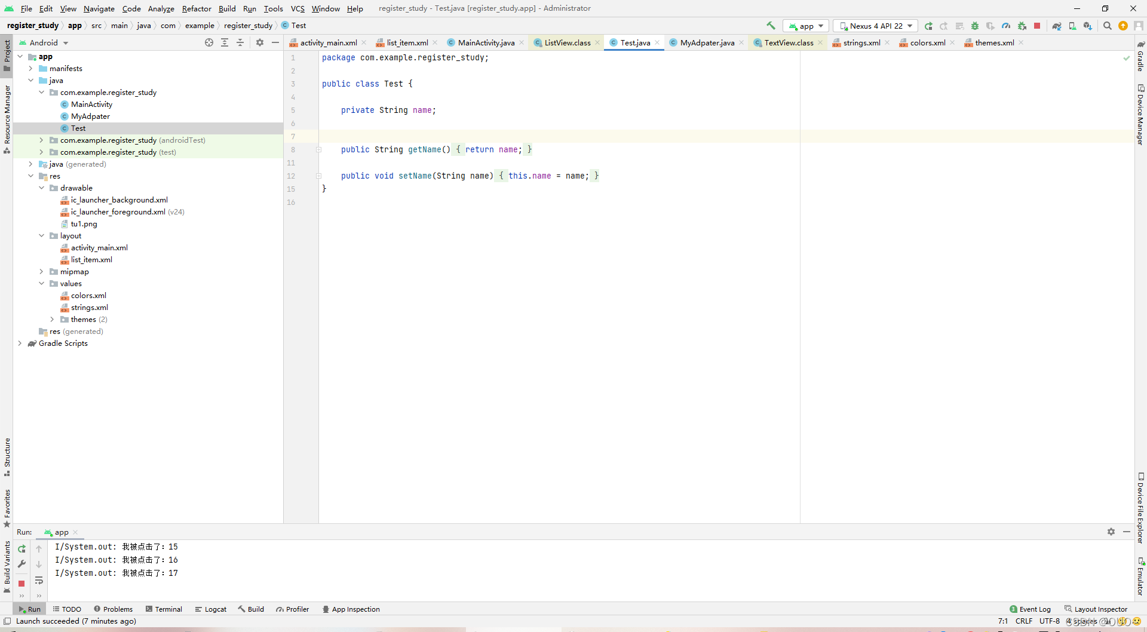Toggle soft-wrap icon in Run console
Screen dimensions: 1147x632
point(39,580)
